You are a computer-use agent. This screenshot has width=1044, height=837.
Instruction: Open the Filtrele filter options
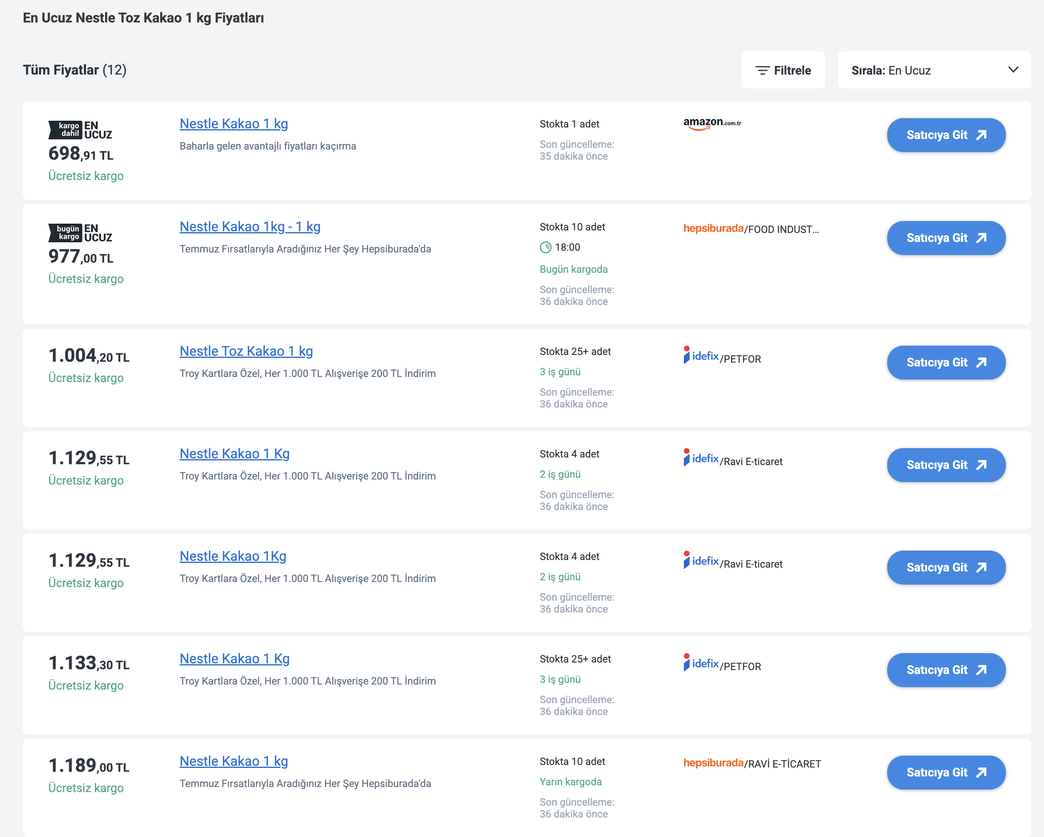pos(783,70)
